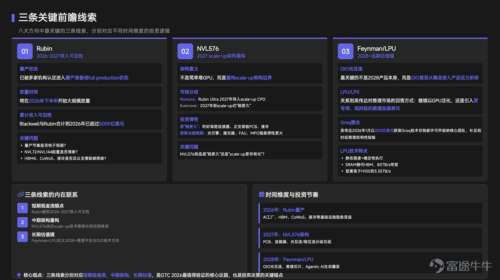Click the Groq整合 label
The width and height of the screenshot is (500, 280).
(350, 122)
